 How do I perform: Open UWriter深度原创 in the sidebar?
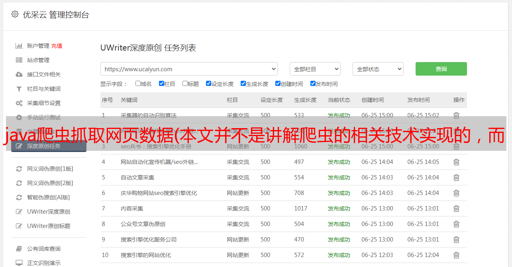(x=49, y=212)
